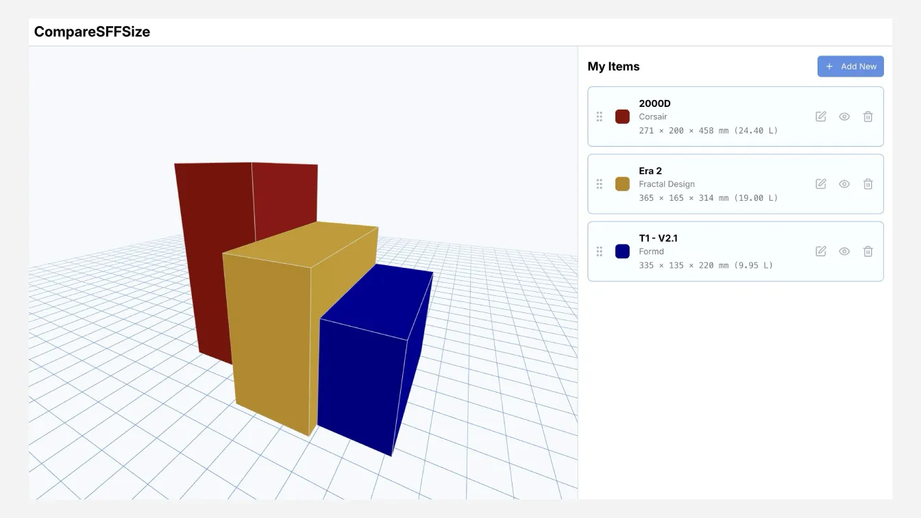Open the CompareSFFSize home title
Viewport: 921px width, 518px height.
click(x=92, y=32)
